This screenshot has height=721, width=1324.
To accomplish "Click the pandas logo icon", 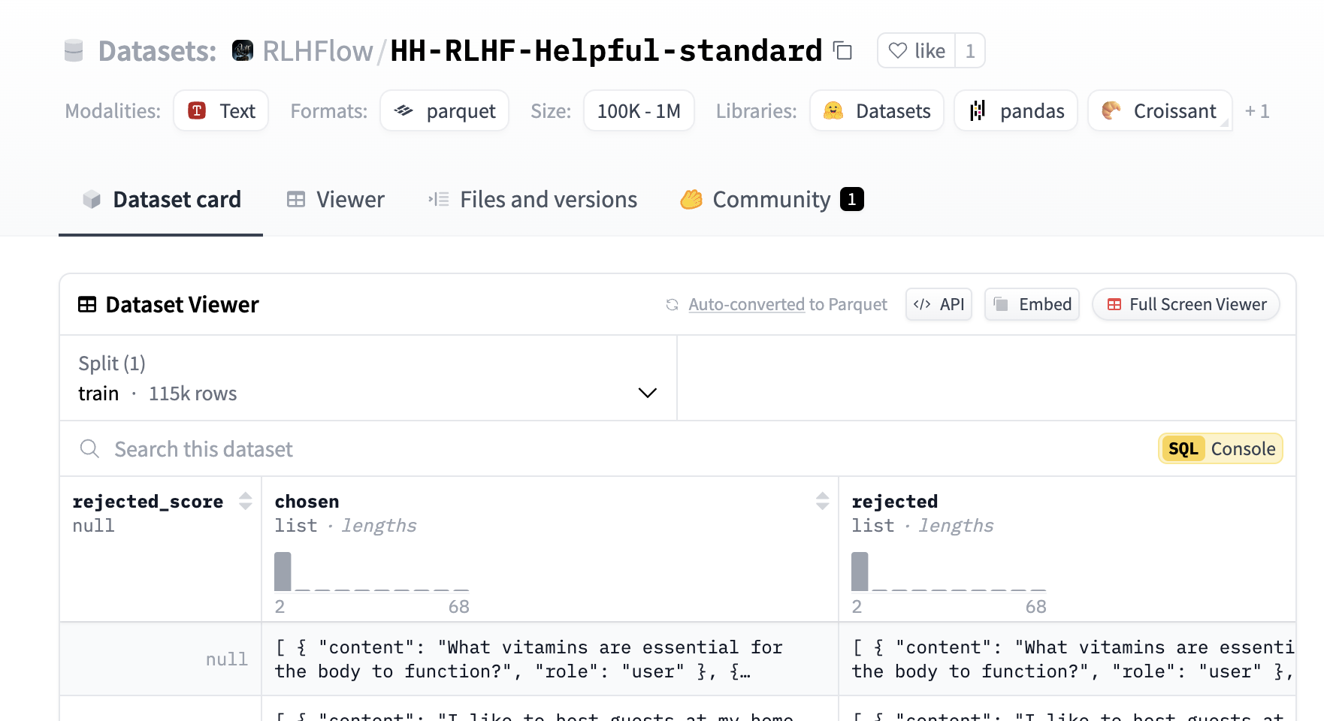I will [977, 110].
